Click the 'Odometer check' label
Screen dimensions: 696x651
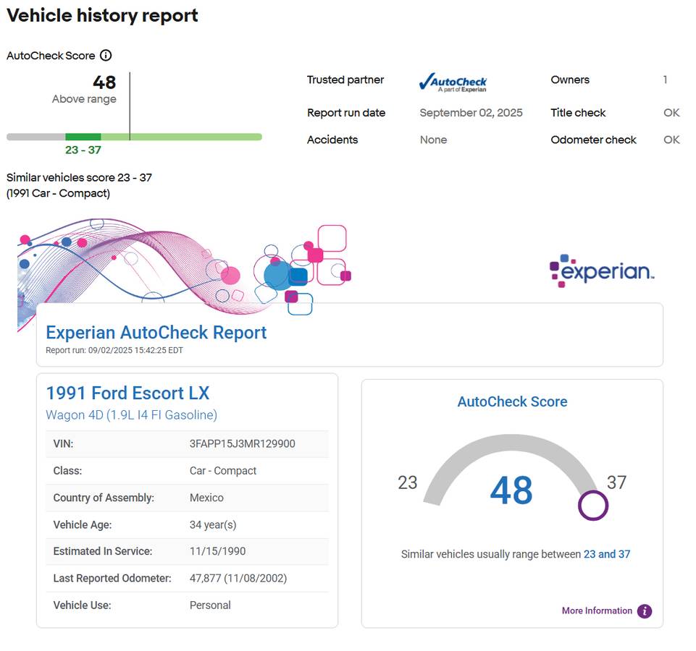[593, 140]
